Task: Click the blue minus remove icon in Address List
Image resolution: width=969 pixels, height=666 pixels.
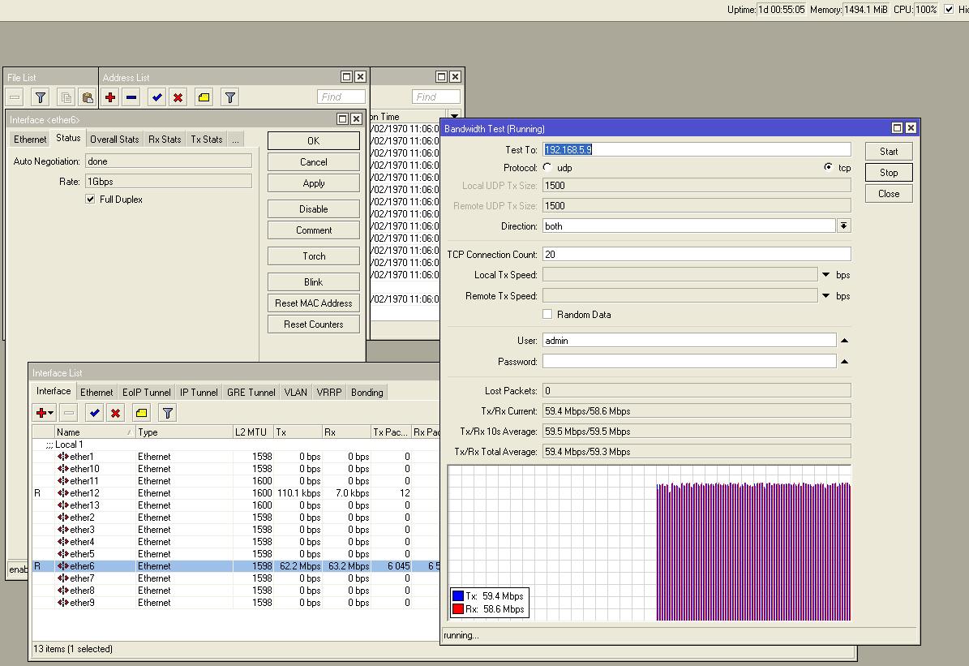Action: tap(131, 97)
